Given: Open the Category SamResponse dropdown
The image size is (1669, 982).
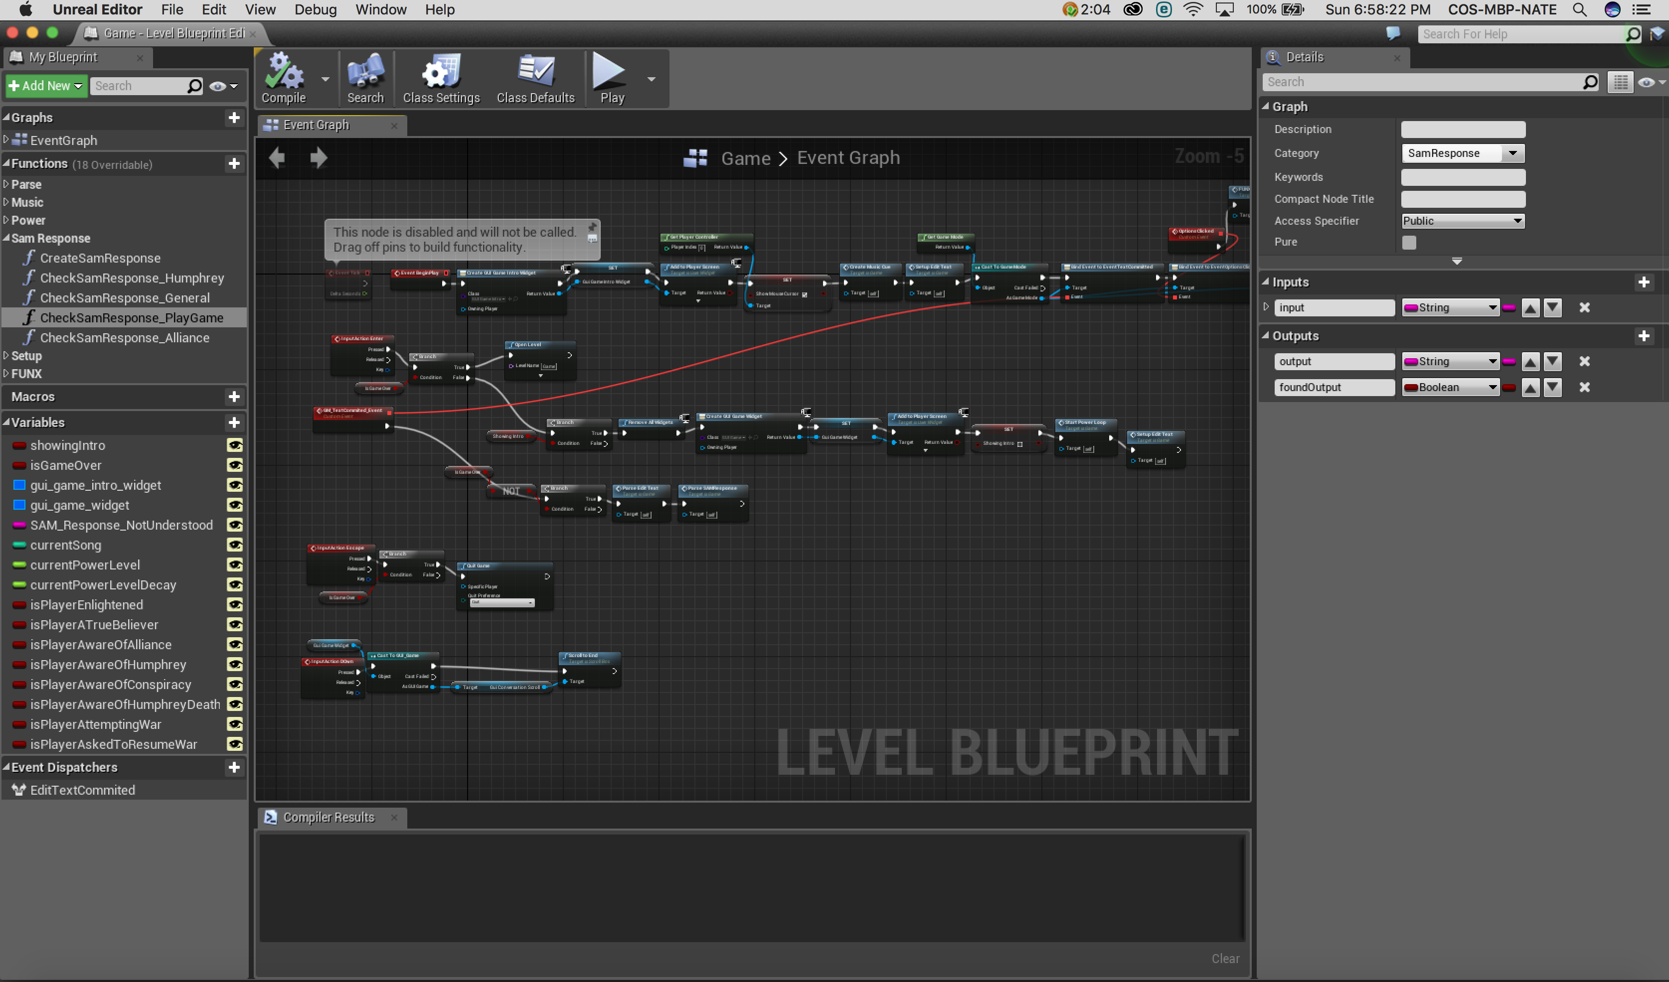Looking at the screenshot, I should click(x=1462, y=153).
